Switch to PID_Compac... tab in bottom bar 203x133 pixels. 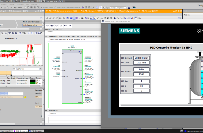pyautogui.click(x=36, y=131)
